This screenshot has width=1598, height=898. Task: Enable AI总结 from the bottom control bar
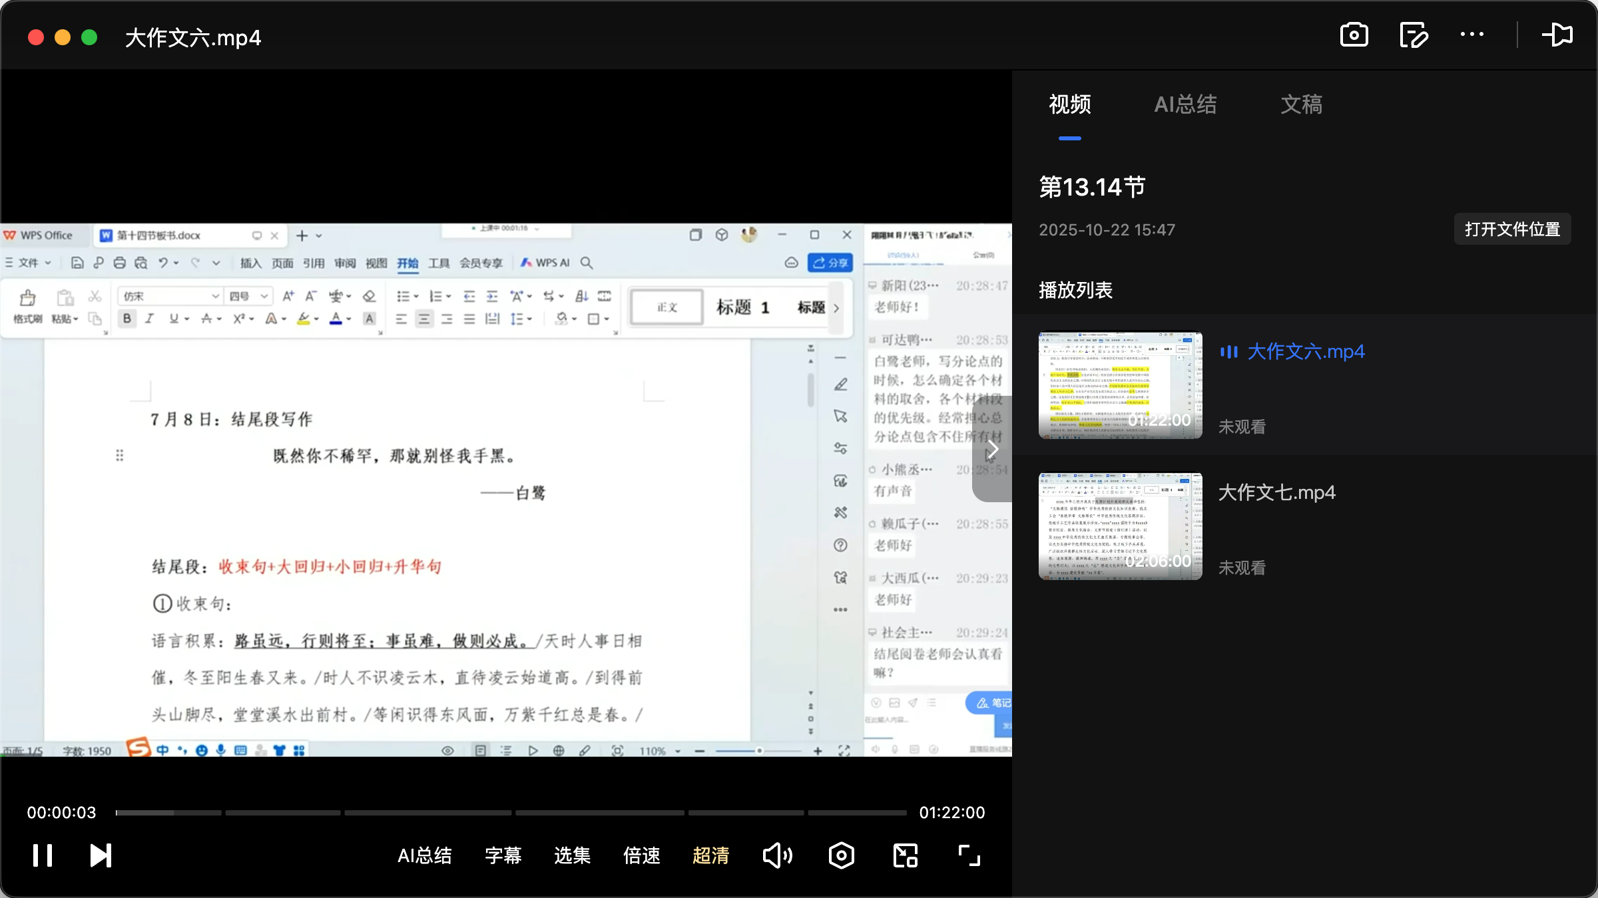425,855
